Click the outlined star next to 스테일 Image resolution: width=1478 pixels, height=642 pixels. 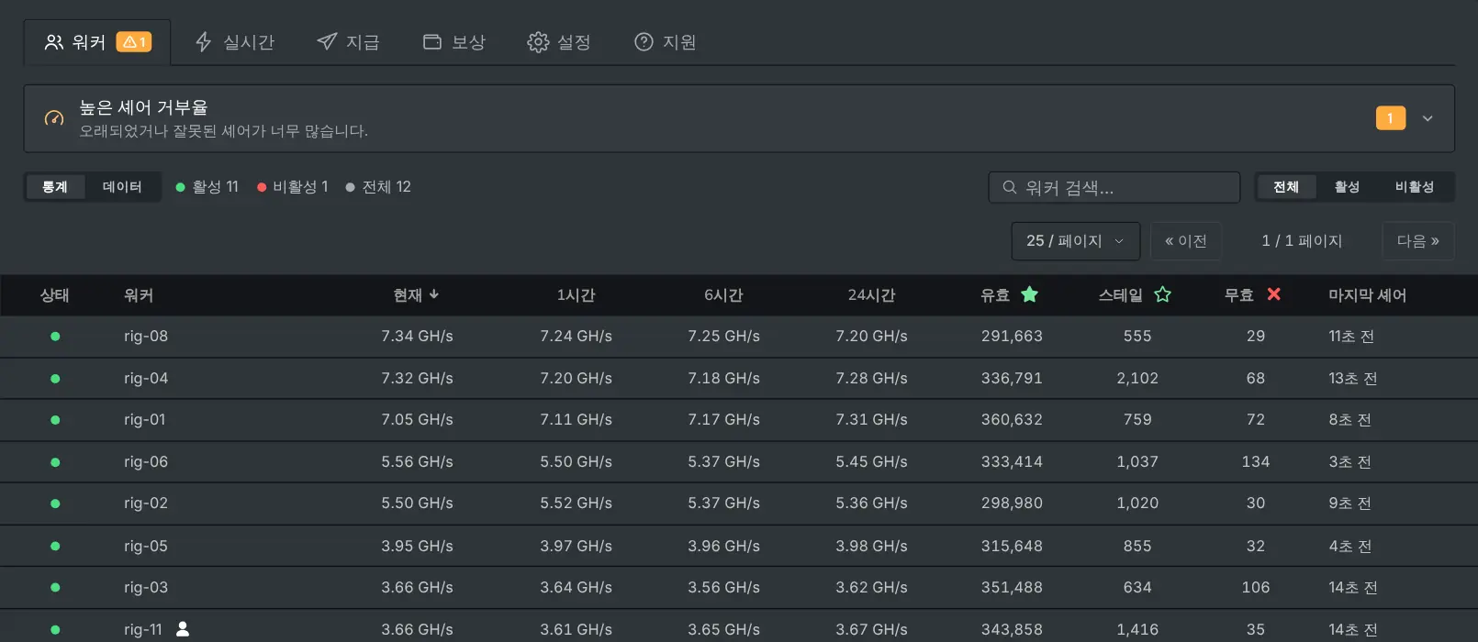click(x=1162, y=294)
